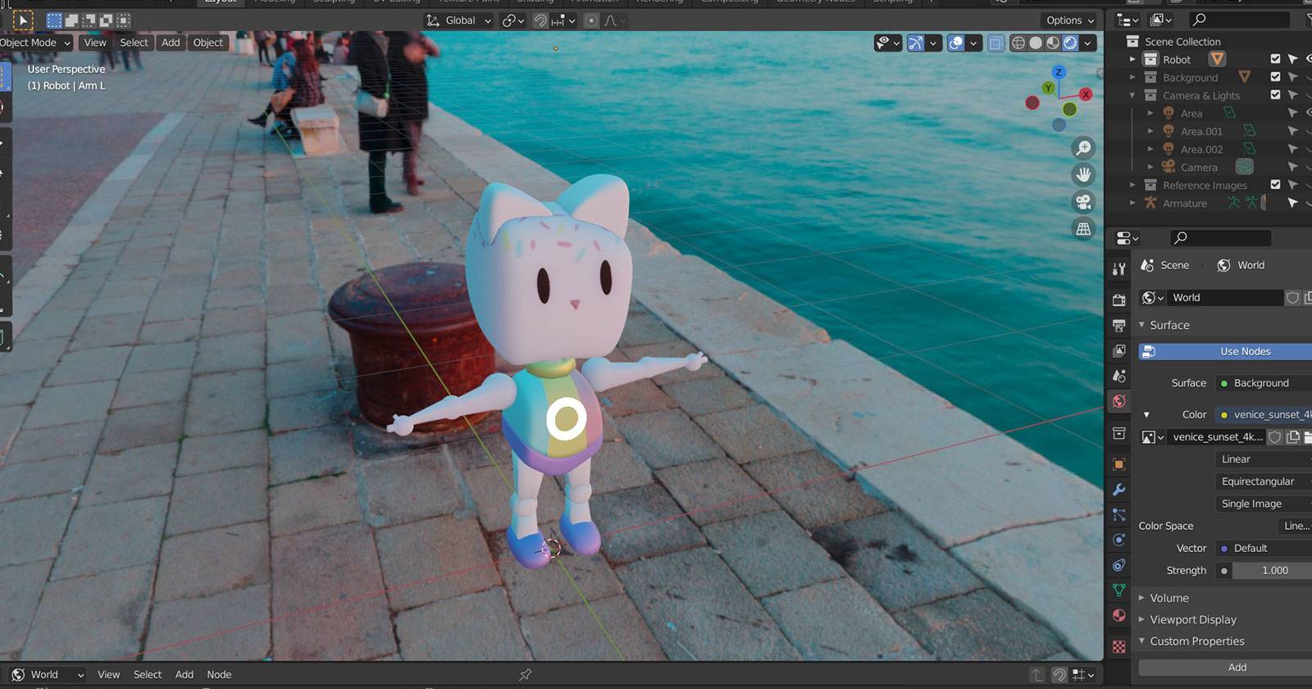Open the viewport Object menu
The height and width of the screenshot is (689, 1312).
[207, 43]
